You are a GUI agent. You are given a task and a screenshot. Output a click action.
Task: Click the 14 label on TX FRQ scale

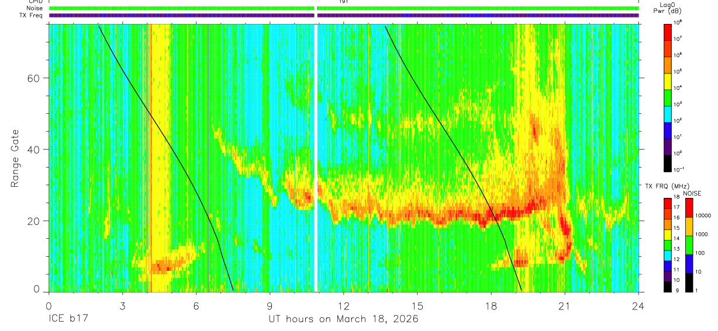point(677,238)
